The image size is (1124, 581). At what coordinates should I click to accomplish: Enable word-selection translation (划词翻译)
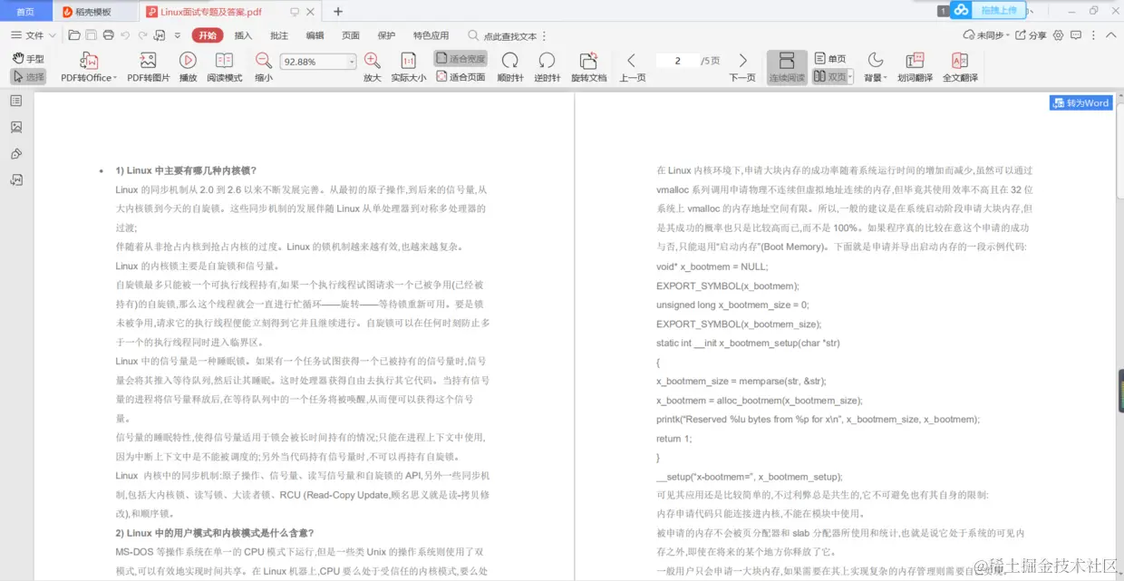[x=915, y=67]
